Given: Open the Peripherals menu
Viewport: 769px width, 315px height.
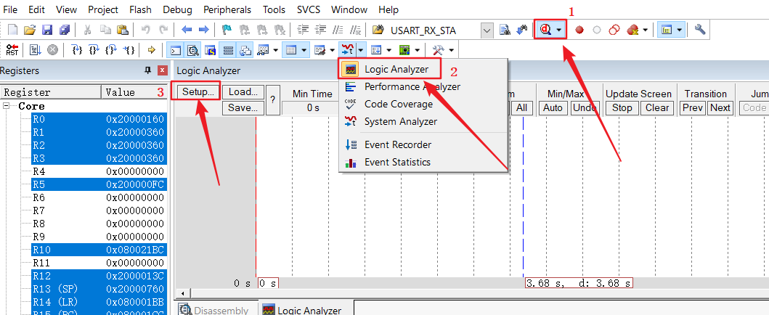Looking at the screenshot, I should pyautogui.click(x=227, y=9).
